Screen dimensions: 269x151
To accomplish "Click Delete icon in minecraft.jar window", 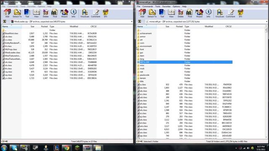I will coord(180,13).
